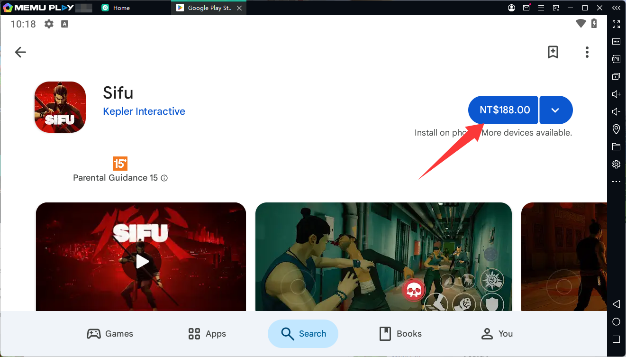
Task: Collapse the sidebar with the triple-chevron icon
Action: click(x=616, y=8)
